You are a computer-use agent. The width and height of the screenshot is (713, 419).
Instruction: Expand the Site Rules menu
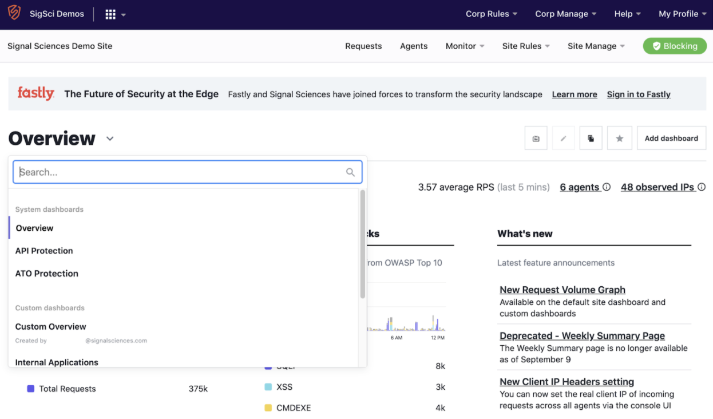pos(526,46)
